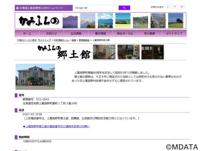
Task: Open the 町の概要 navigation tab
Action: 149,33
